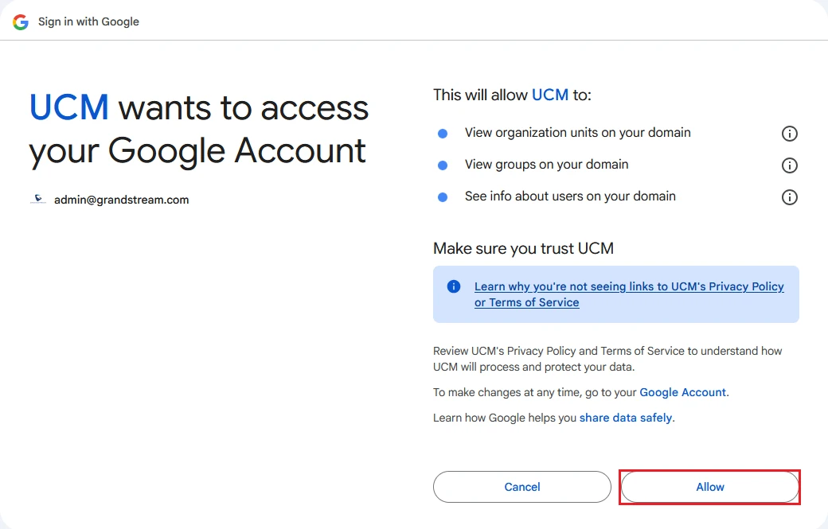
Task: Follow the share data safely link
Action: coord(626,418)
